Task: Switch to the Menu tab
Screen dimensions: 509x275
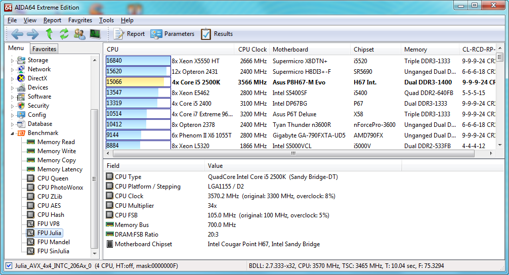Action: (x=16, y=48)
